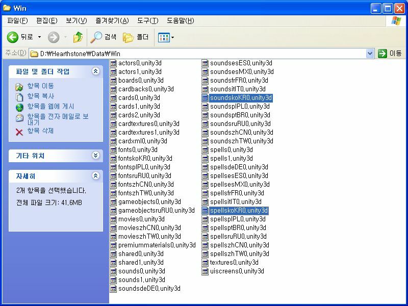Click the 항목 이동 link

click(x=40, y=86)
